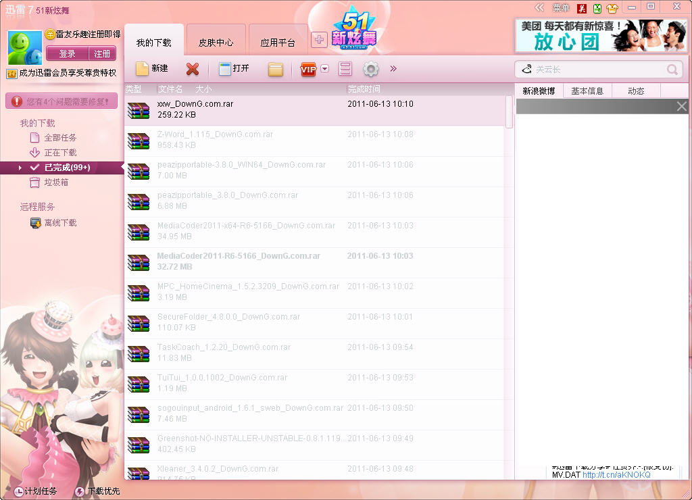Screen dimensions: 692x500
Task: Click the green user avatar picture
Action: tap(25, 48)
